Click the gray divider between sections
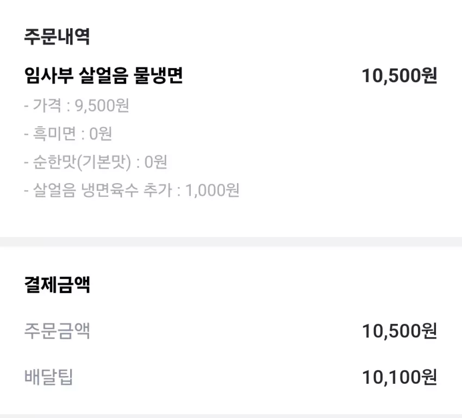Image resolution: width=462 pixels, height=418 pixels. coord(231,242)
